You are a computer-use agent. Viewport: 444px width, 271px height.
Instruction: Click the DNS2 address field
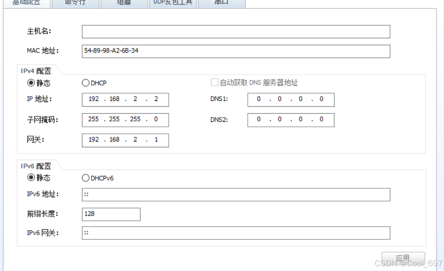(291, 120)
